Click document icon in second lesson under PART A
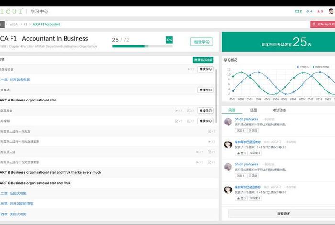This screenshot has height=225, width=335. pyautogui.click(x=189, y=121)
